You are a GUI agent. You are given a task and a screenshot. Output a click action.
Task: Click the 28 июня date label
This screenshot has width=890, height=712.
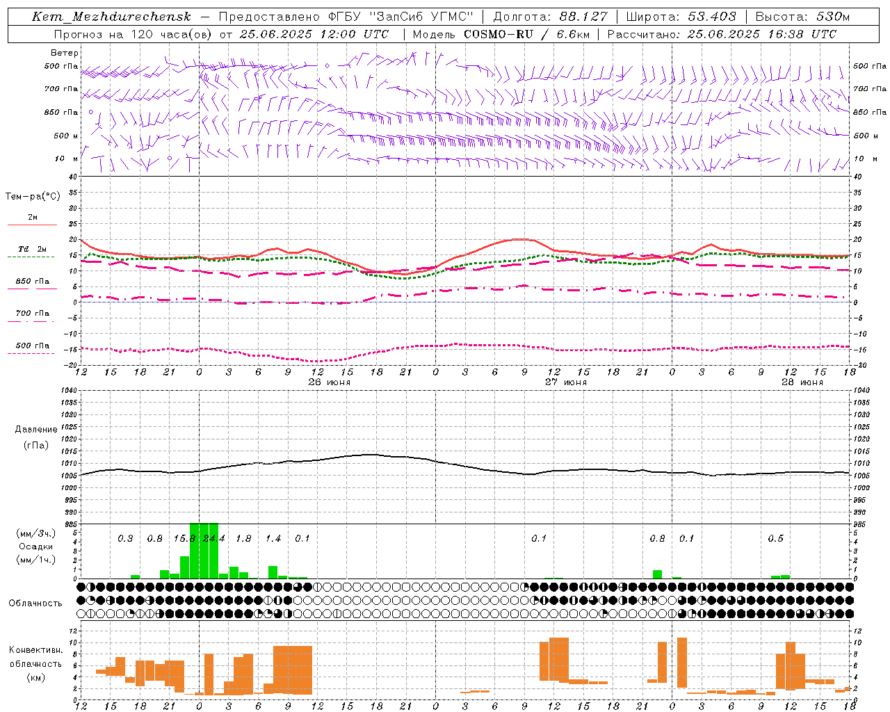pos(802,382)
